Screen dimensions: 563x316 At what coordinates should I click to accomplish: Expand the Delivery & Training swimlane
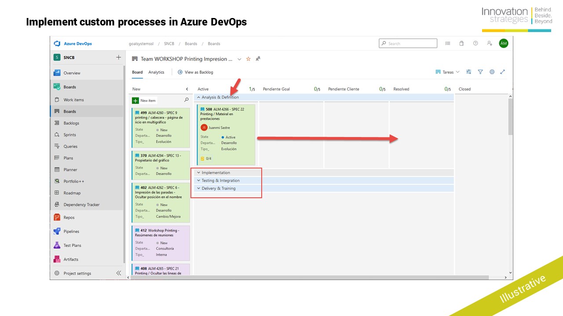198,188
